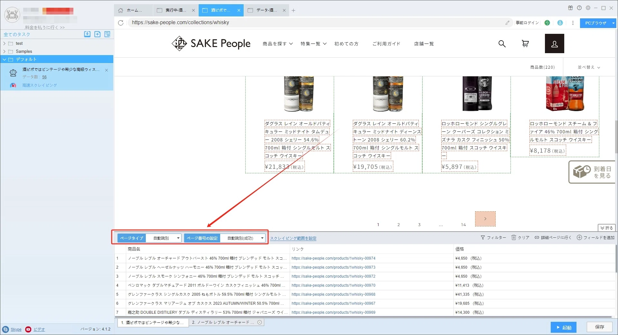Click the next page arrow in pagination
618x335 pixels.
coord(485,219)
